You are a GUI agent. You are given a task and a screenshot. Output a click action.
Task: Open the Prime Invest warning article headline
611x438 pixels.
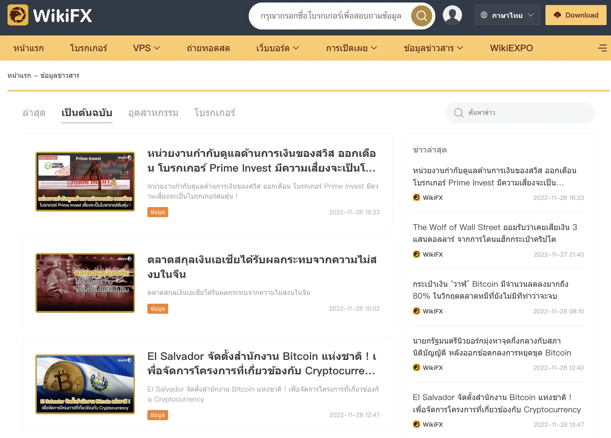[262, 161]
